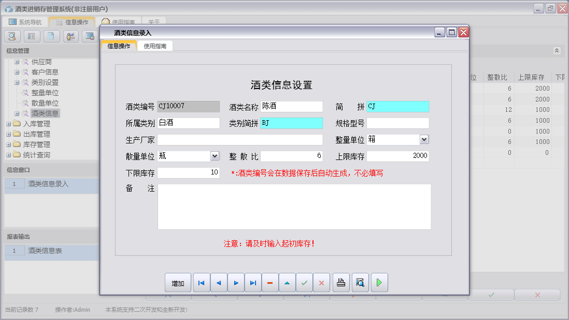Click the green play arrow icon
The image size is (569, 320).
pyautogui.click(x=379, y=283)
